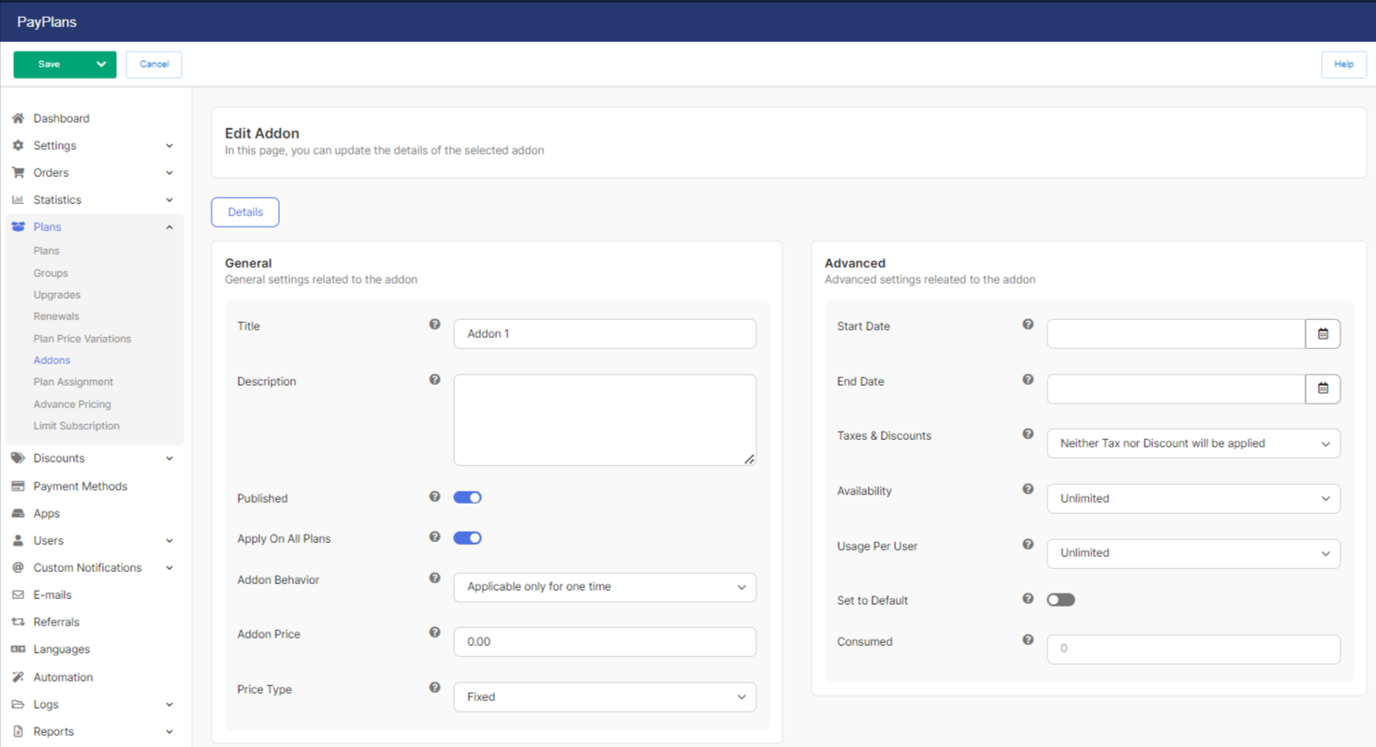Click the Dashboard home icon
Screen dimensions: 1376x747
[x=18, y=118]
